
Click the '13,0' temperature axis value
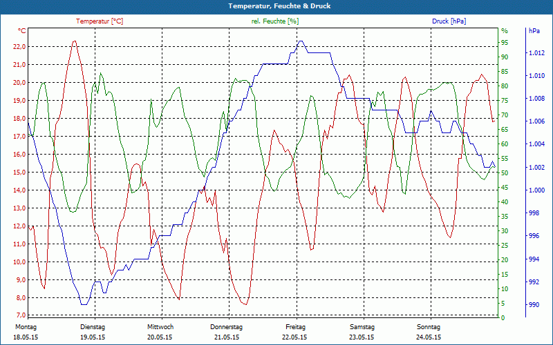[19, 208]
